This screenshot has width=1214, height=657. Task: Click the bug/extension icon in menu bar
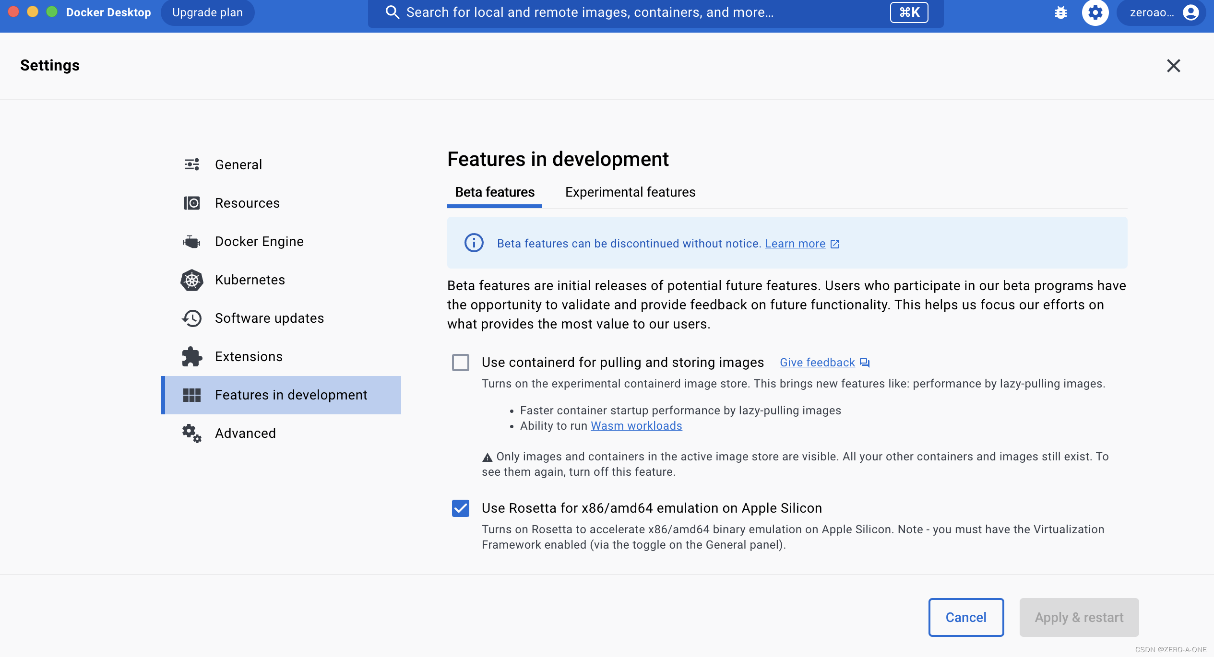point(1061,13)
